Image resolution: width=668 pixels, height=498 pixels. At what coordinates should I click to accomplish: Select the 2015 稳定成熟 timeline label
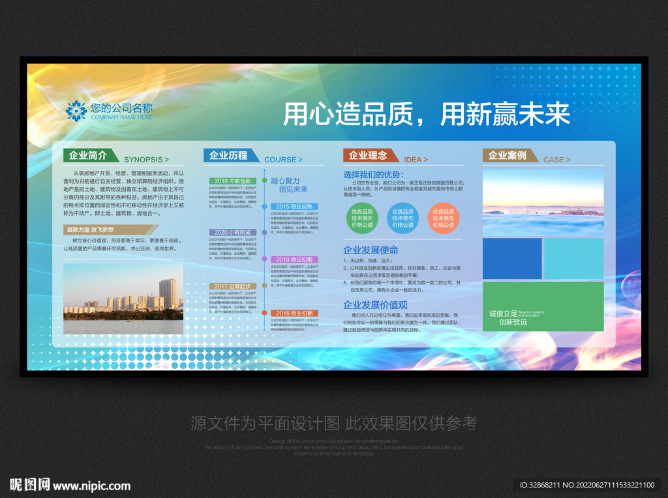(294, 207)
